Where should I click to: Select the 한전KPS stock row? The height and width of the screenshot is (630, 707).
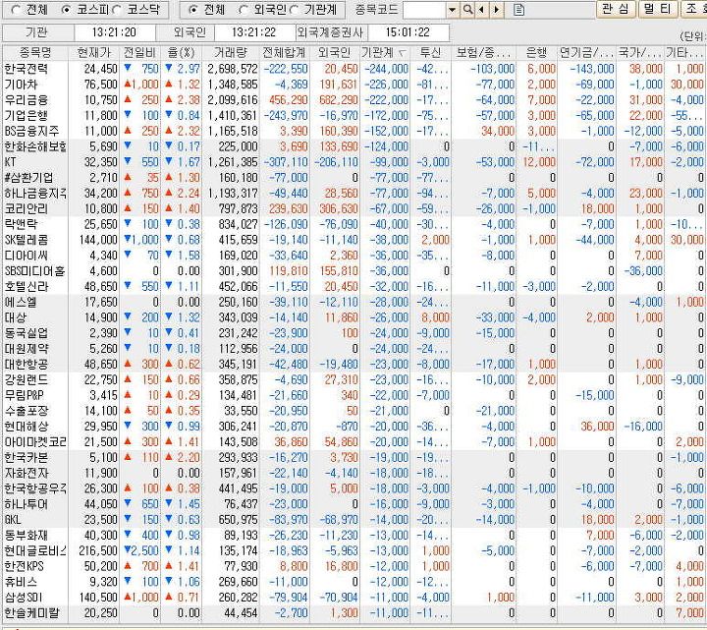tap(353, 566)
